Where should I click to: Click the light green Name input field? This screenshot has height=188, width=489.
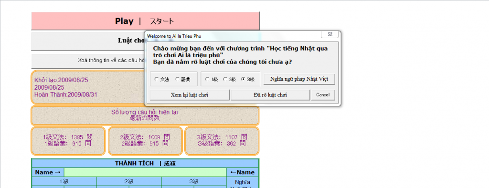[x=145, y=172]
